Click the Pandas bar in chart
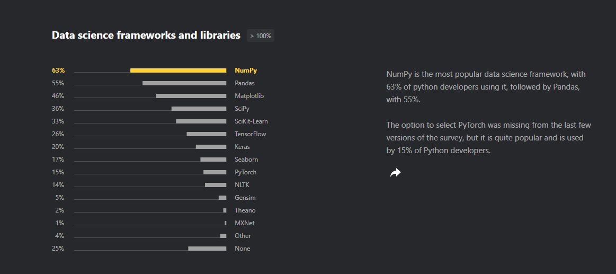 pos(184,83)
